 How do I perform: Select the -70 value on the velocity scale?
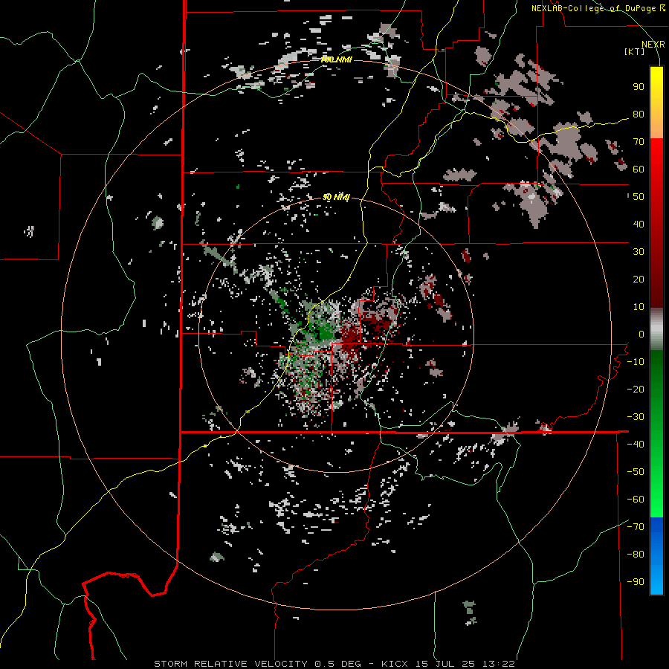[x=636, y=527]
